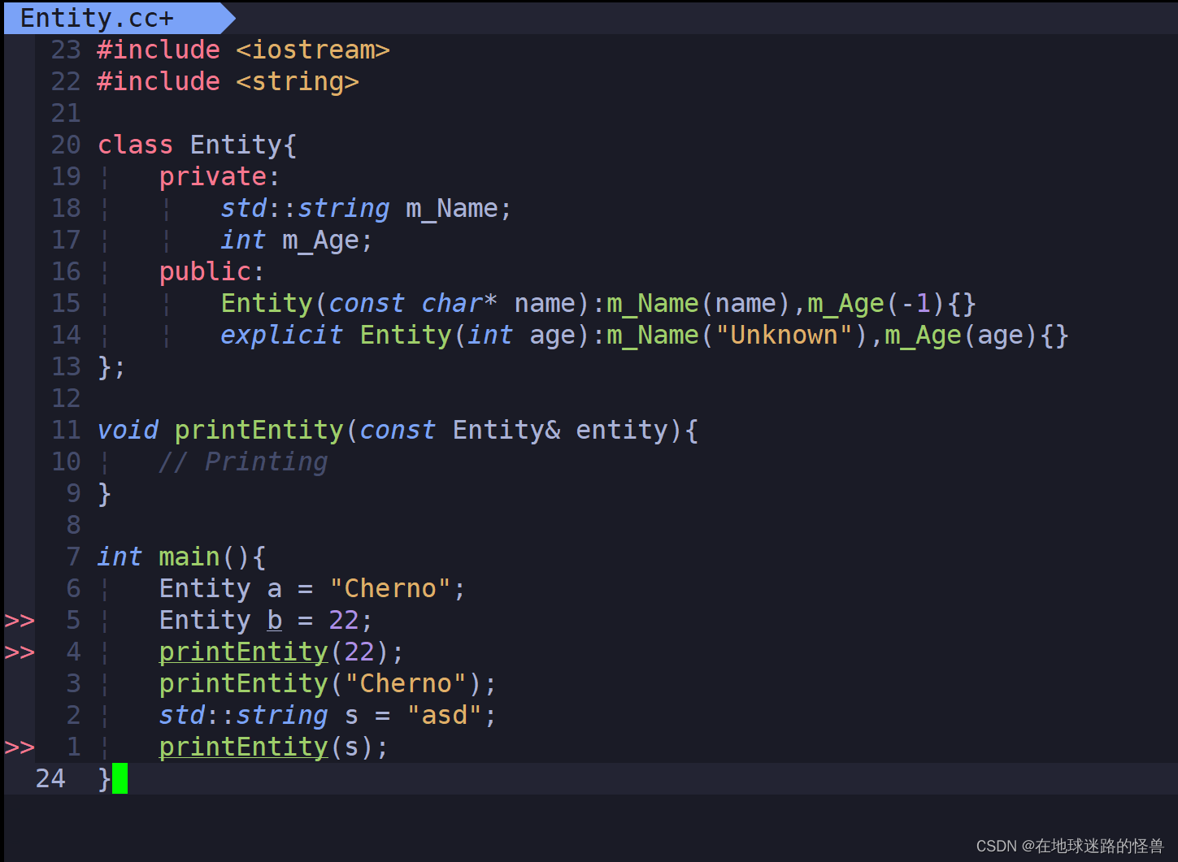Click the error sign beside 'Entity b = 22;'
1178x862 pixels.
click(x=20, y=621)
